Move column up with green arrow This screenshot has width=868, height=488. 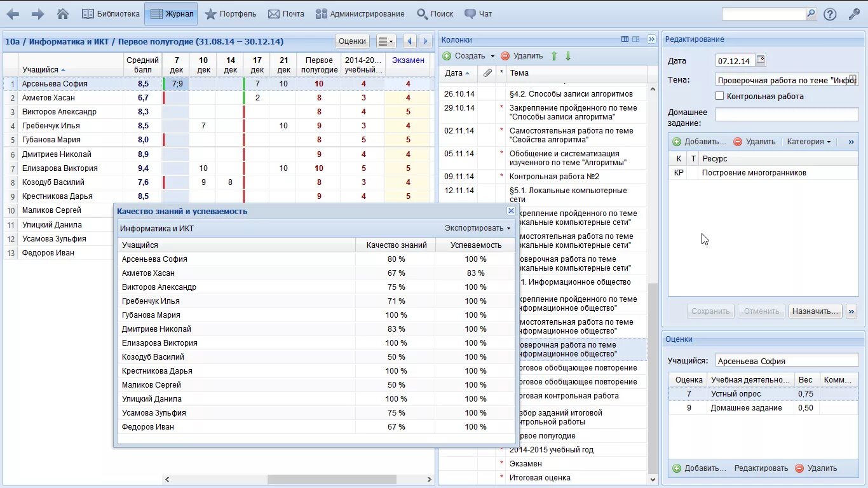pyautogui.click(x=554, y=56)
